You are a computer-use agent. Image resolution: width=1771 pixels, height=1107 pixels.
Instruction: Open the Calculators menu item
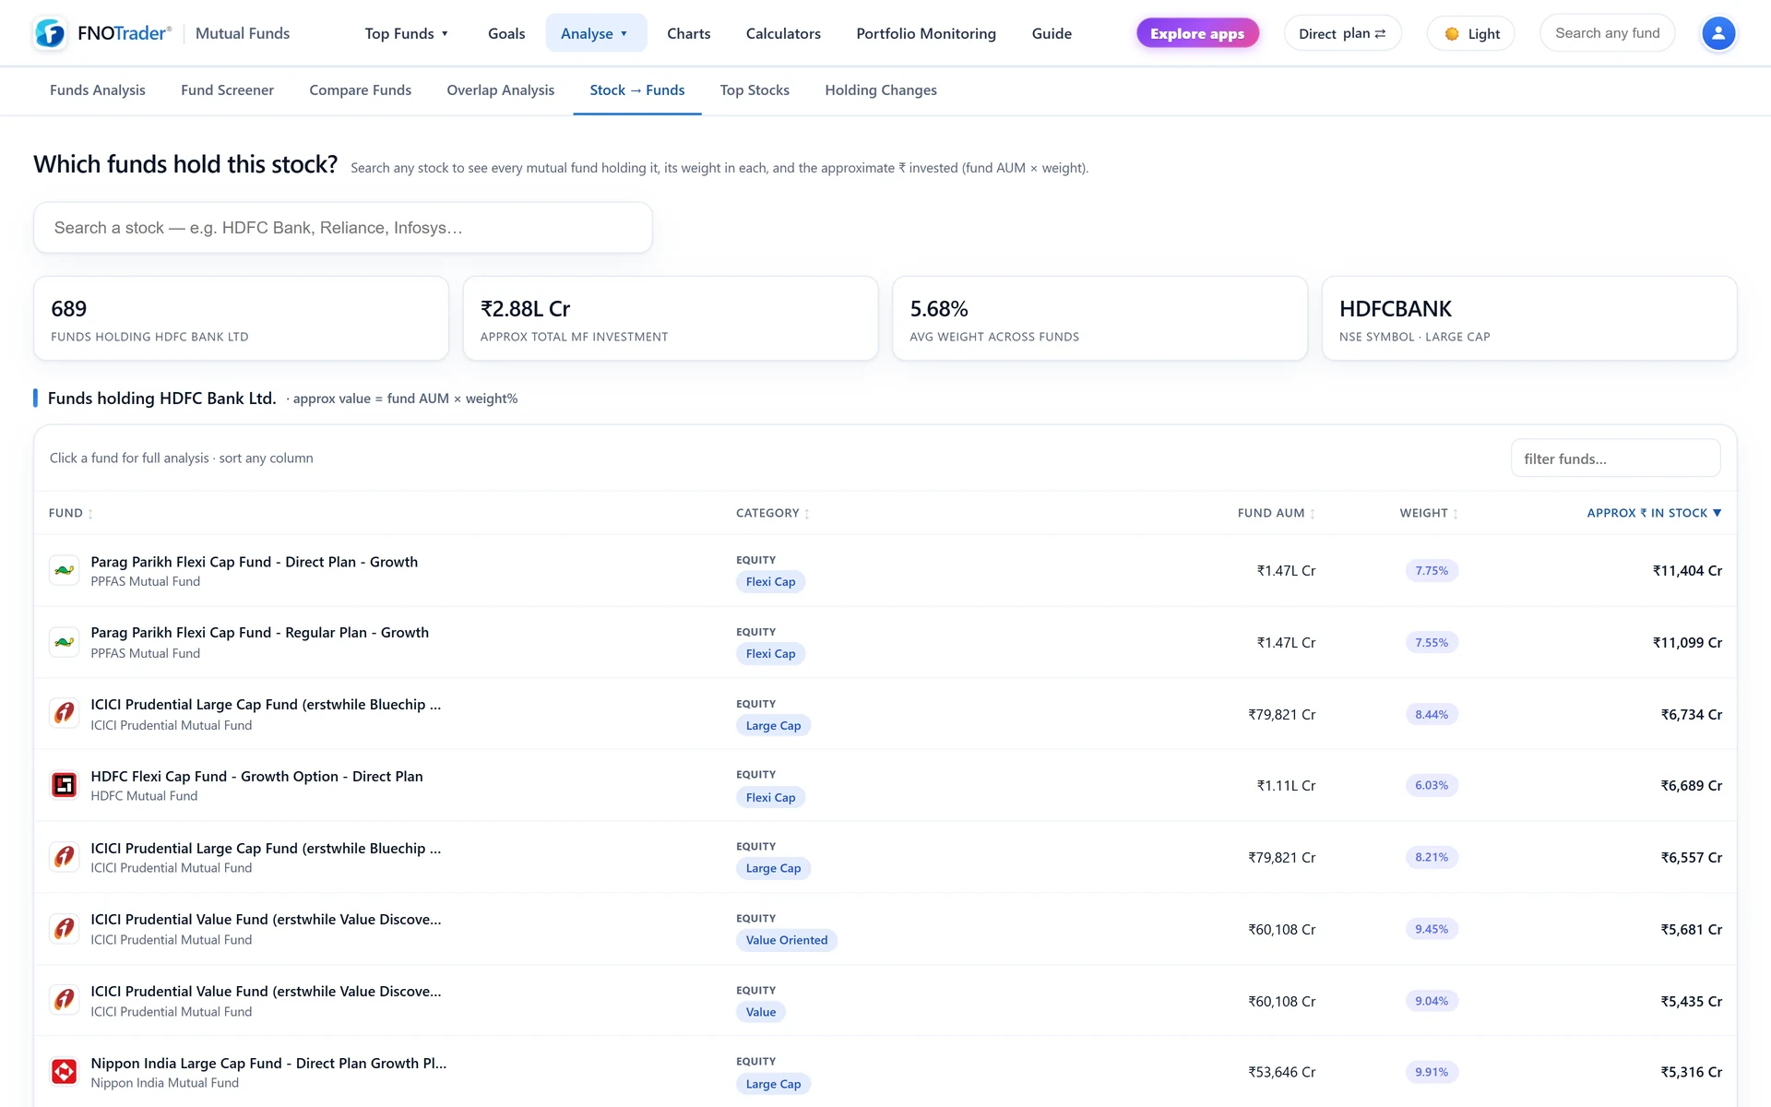(783, 33)
